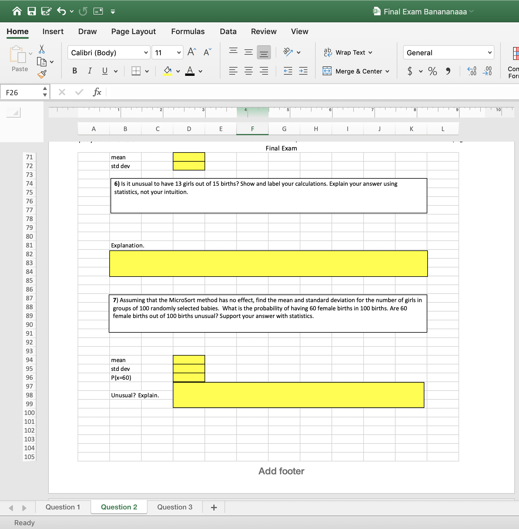Click the Increase Indent icon

303,71
